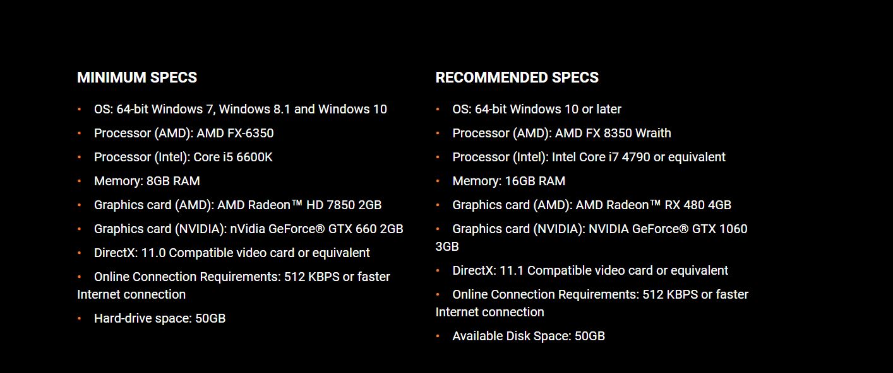This screenshot has width=893, height=373.
Task: Select the OS: 64-bit Windows 10 or later line
Action: click(537, 109)
